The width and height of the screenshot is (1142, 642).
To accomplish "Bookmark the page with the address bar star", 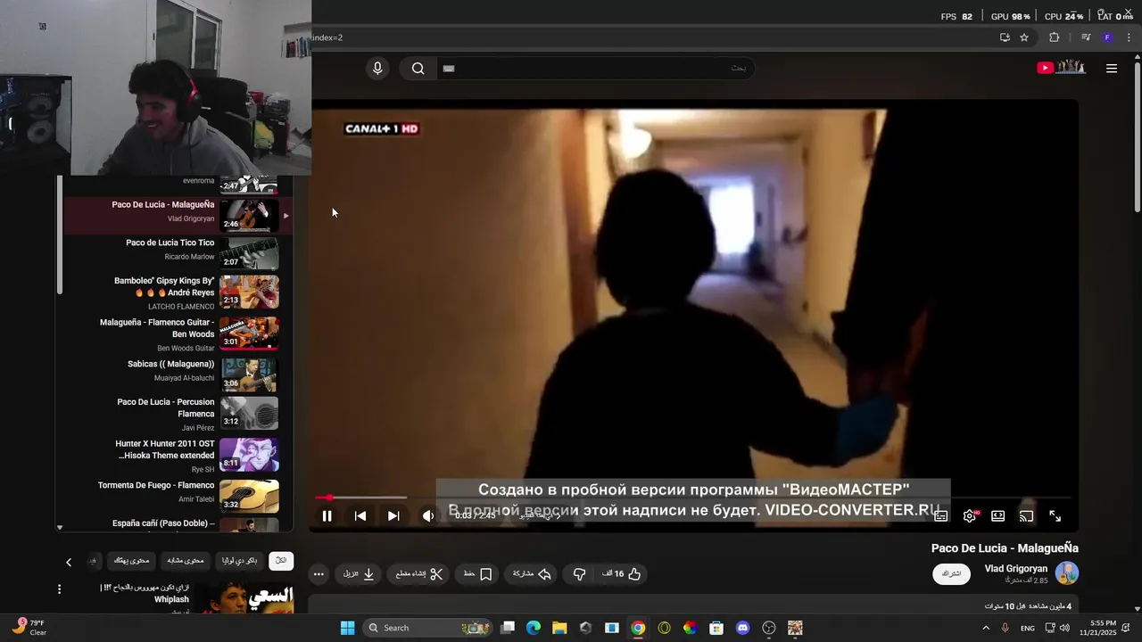I will [x=1024, y=37].
